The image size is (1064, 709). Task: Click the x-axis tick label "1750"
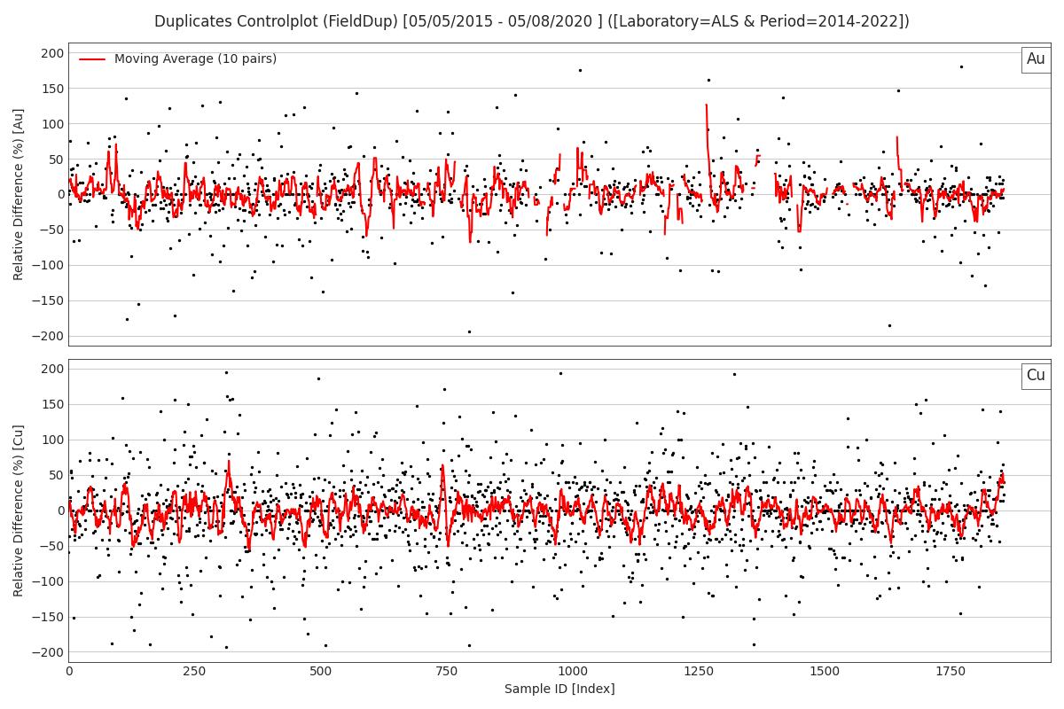951,672
